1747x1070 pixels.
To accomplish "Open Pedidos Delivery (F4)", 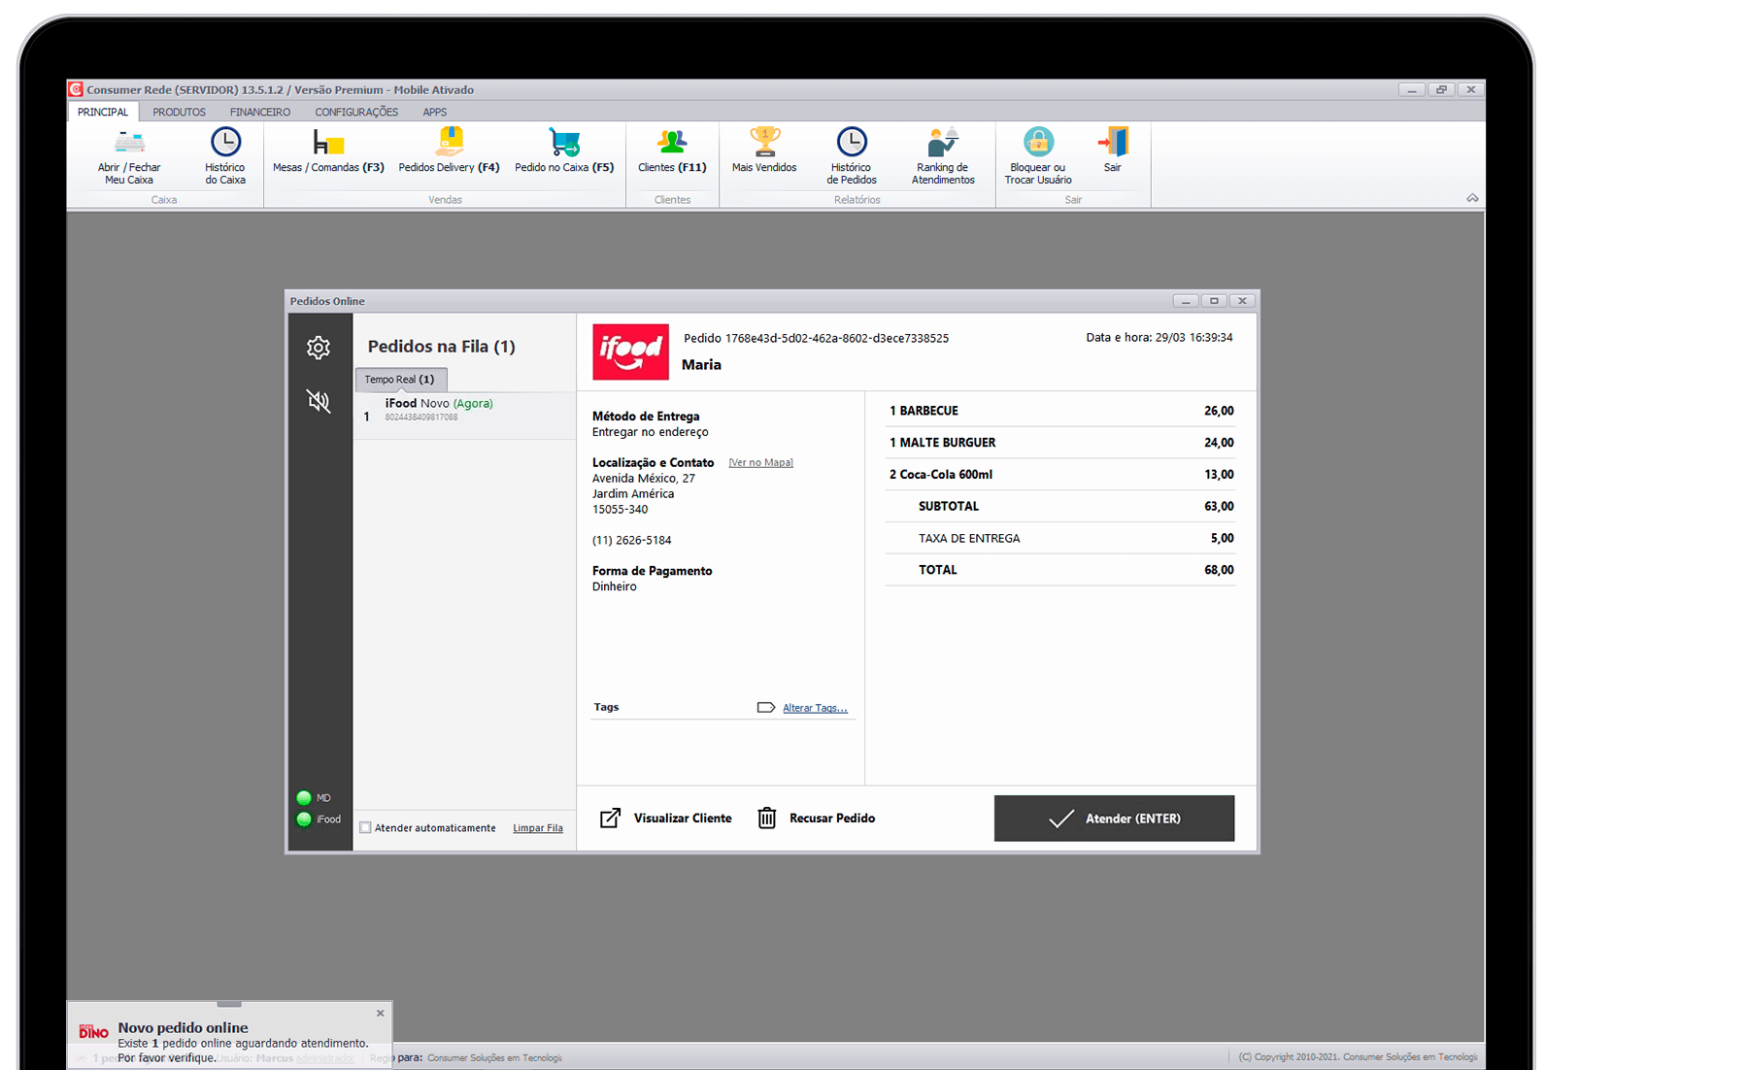I will pos(449,150).
